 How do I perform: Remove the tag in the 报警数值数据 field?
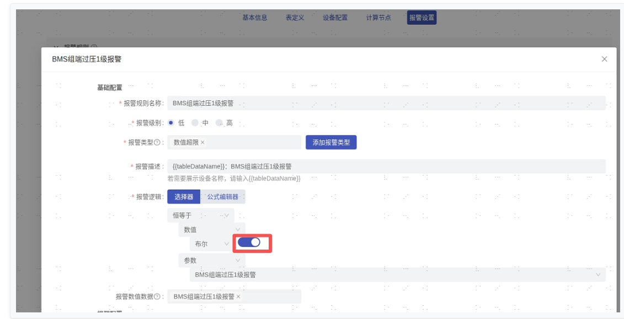(x=238, y=297)
